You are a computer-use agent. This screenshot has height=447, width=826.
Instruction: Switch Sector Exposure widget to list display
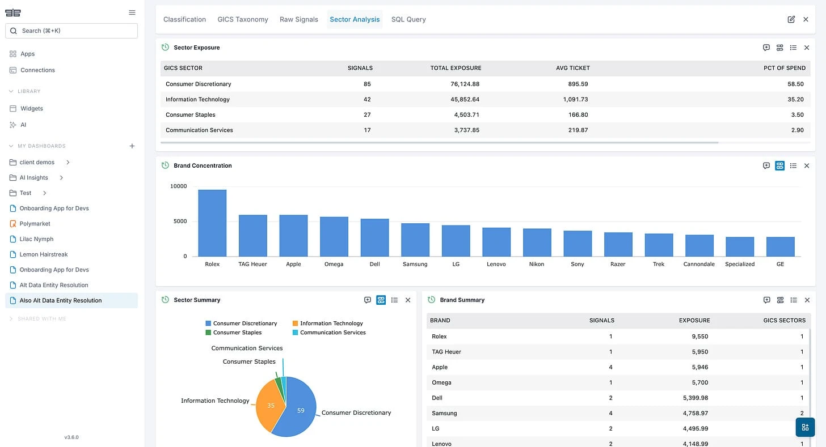(793, 48)
